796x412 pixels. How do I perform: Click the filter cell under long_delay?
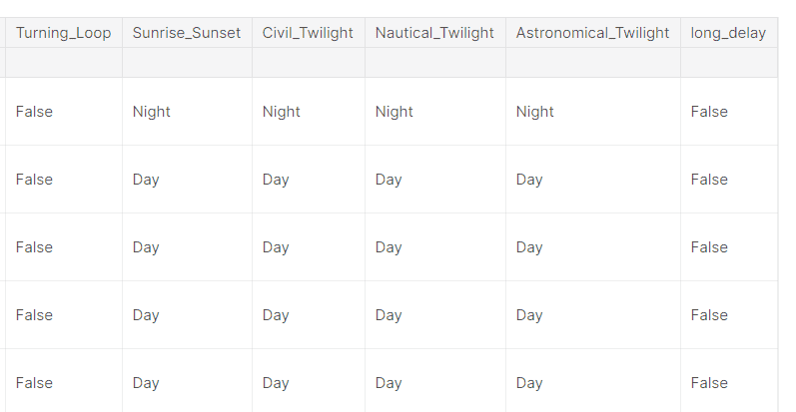click(729, 62)
